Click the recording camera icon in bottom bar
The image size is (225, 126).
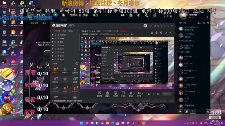click(x=149, y=94)
